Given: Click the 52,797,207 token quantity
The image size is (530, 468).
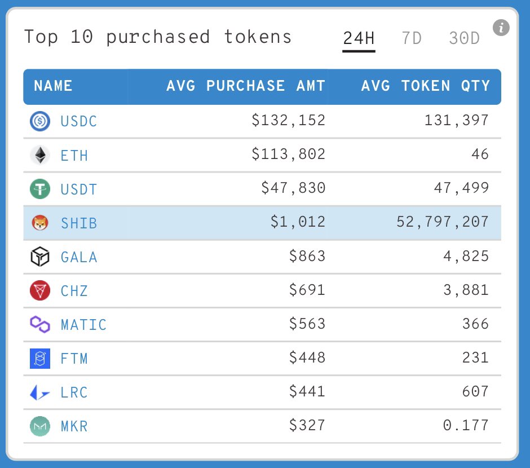Looking at the screenshot, I should click(x=443, y=222).
